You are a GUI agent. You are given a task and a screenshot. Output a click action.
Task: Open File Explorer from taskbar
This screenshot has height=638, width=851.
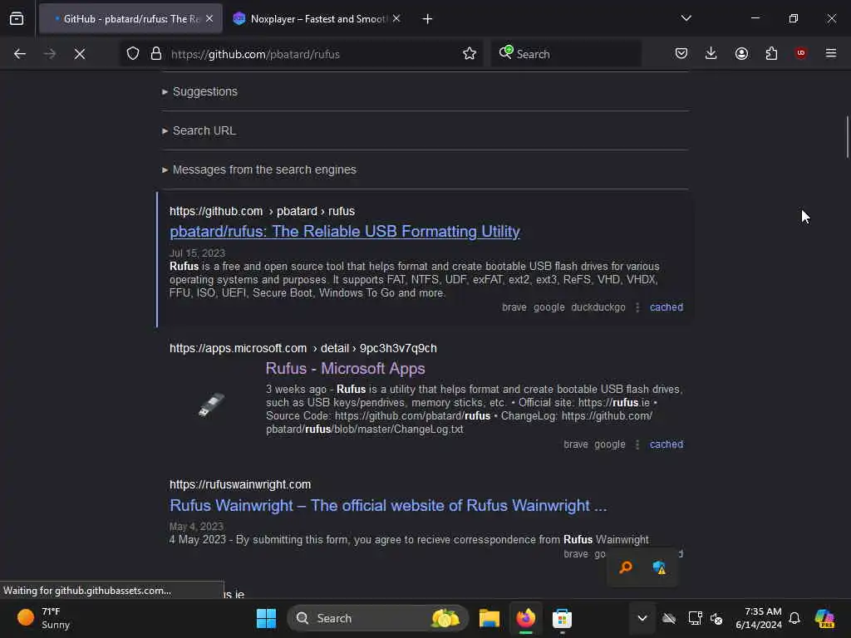[489, 618]
